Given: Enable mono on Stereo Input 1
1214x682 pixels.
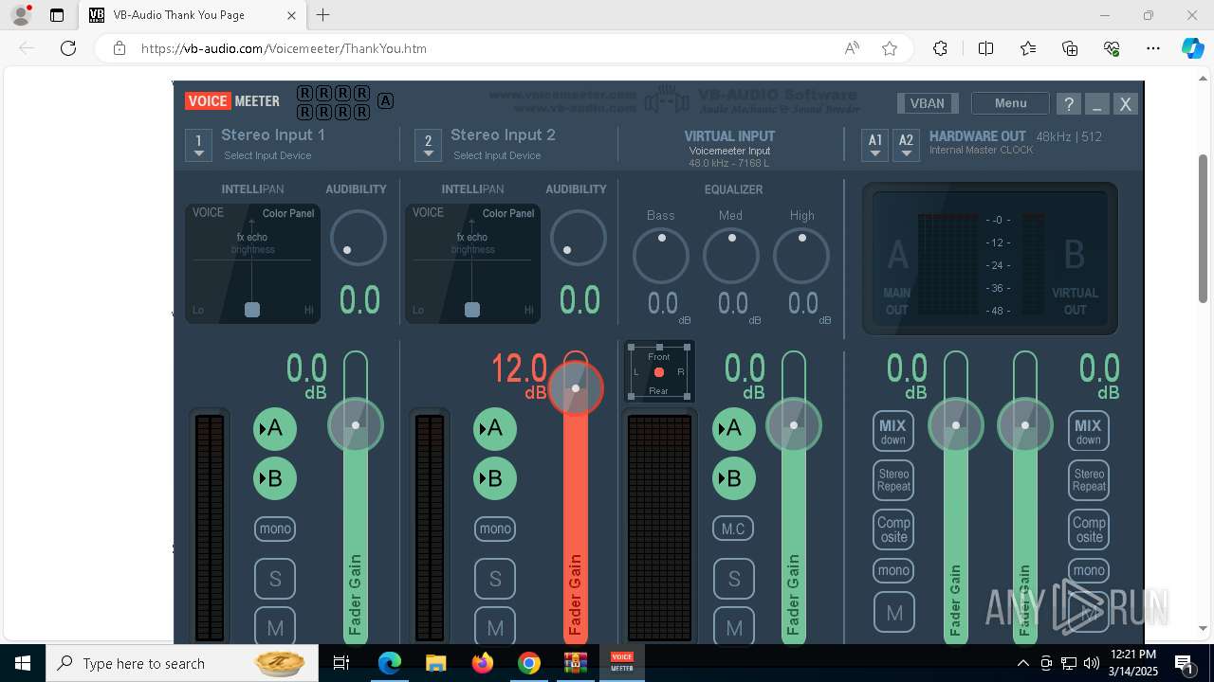Looking at the screenshot, I should click(275, 529).
